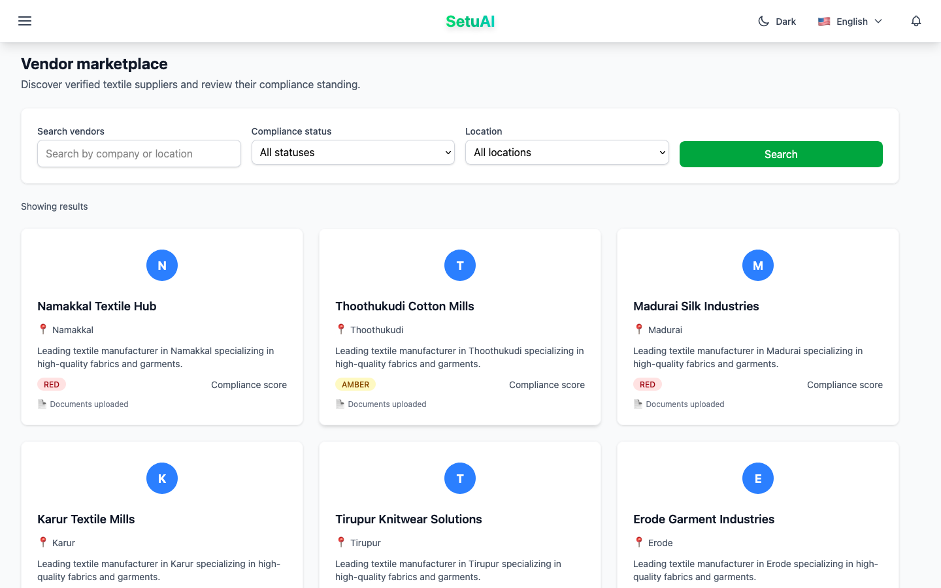941x588 pixels.
Task: Click the location pin next to Erode
Action: (x=639, y=542)
